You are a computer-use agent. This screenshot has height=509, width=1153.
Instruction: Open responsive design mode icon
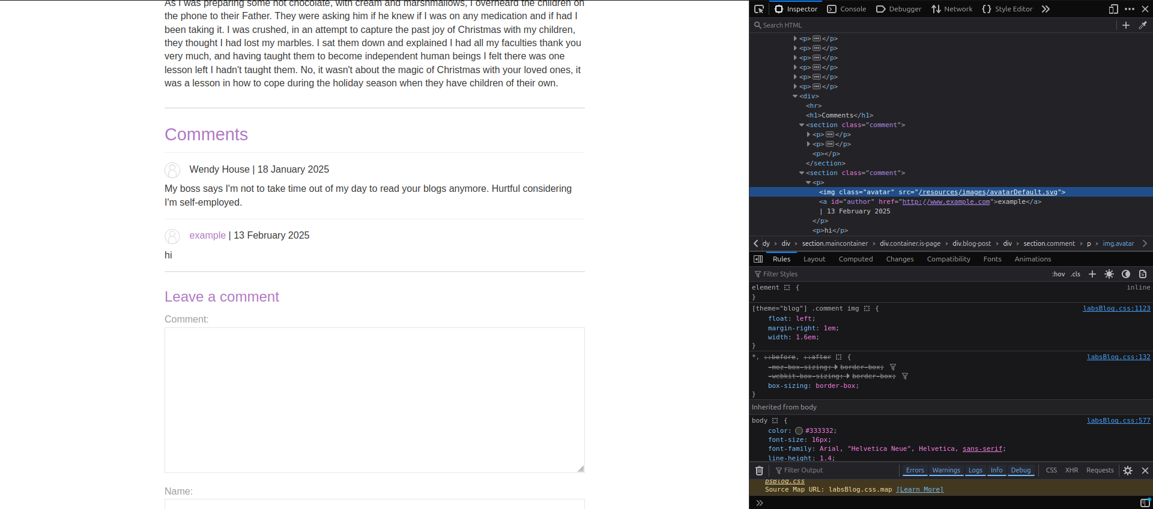pyautogui.click(x=1113, y=9)
